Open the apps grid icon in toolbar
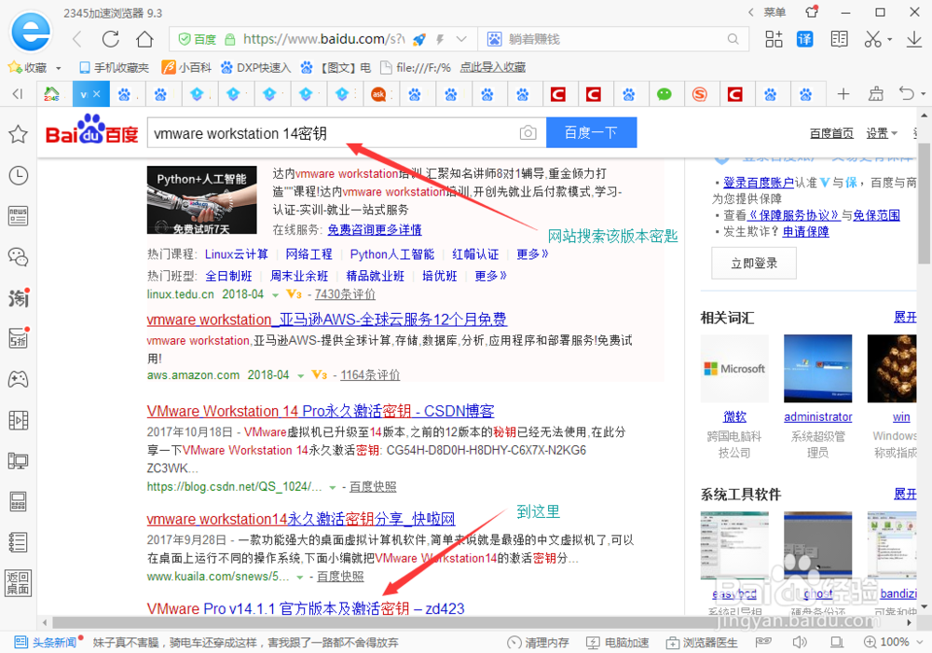This screenshot has height=653, width=932. tap(774, 39)
